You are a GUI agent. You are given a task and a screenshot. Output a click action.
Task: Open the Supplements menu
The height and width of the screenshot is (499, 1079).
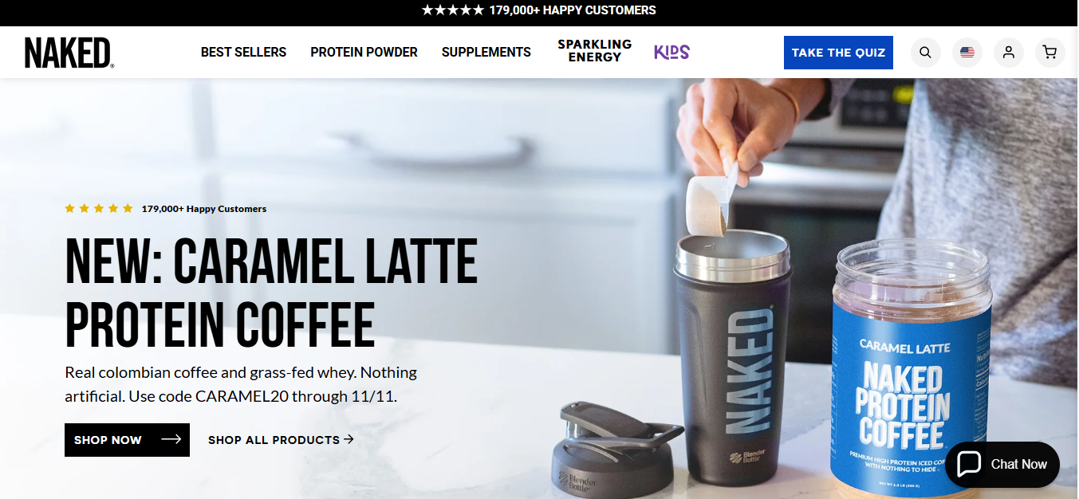coord(486,52)
